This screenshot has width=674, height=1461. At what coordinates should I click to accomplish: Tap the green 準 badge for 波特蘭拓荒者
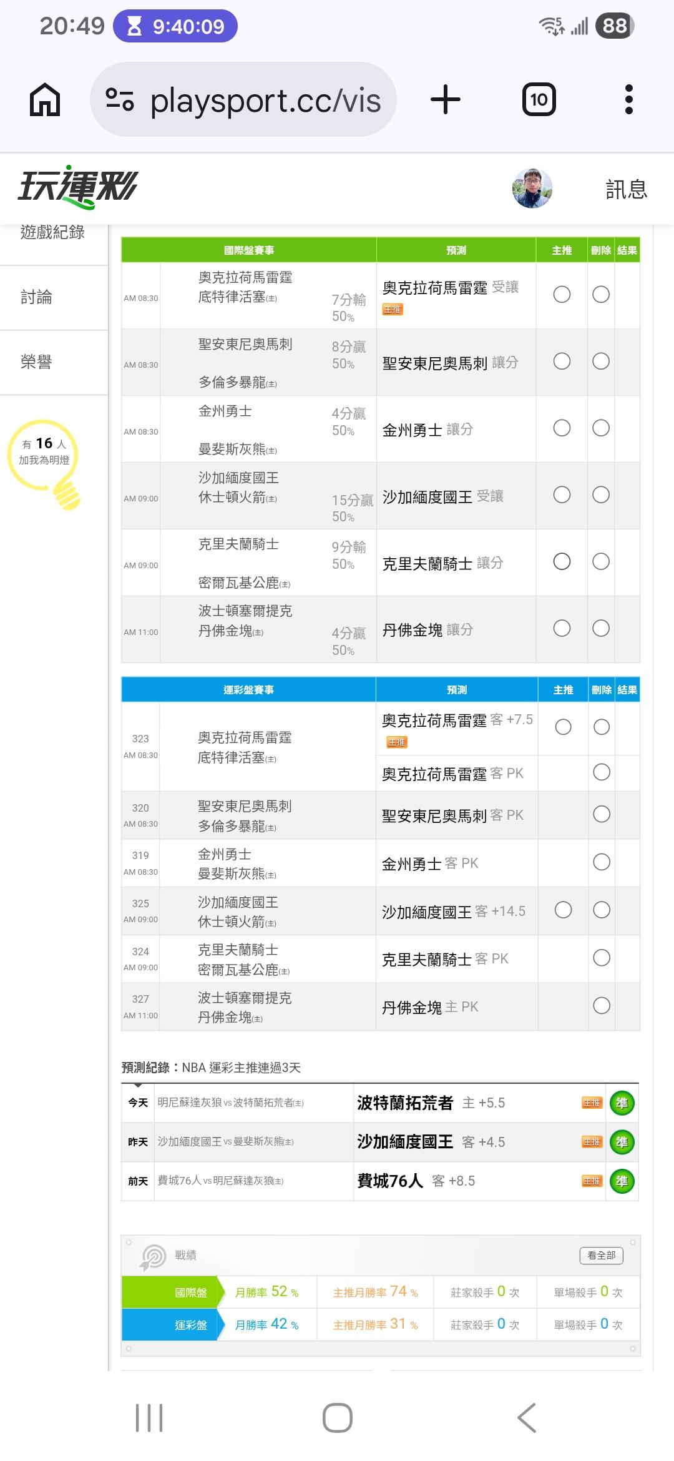pos(622,1103)
